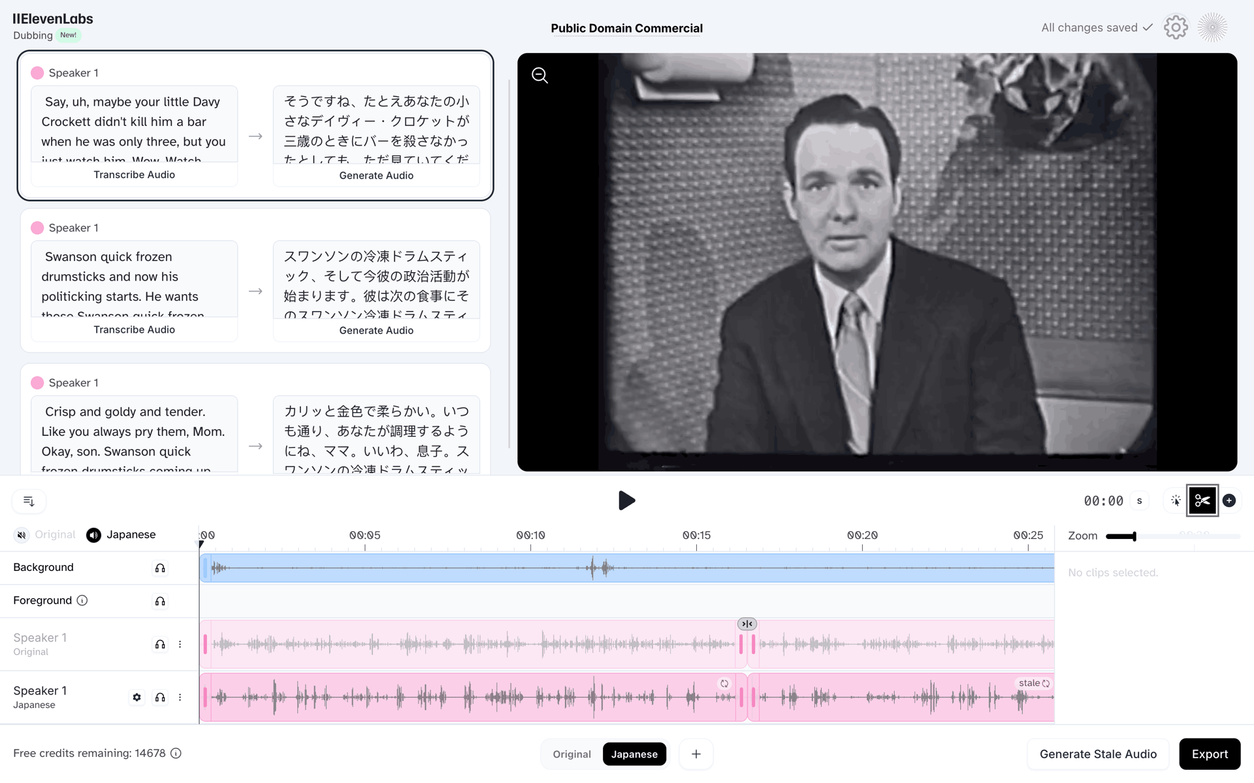The image size is (1254, 783).
Task: Click the Public Domain Commercial project title
Action: coord(626,28)
